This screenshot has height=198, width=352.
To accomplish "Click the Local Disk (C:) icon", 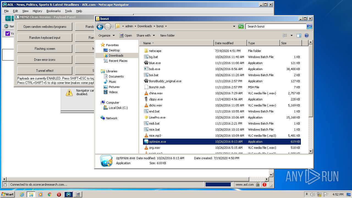I will tap(105, 108).
